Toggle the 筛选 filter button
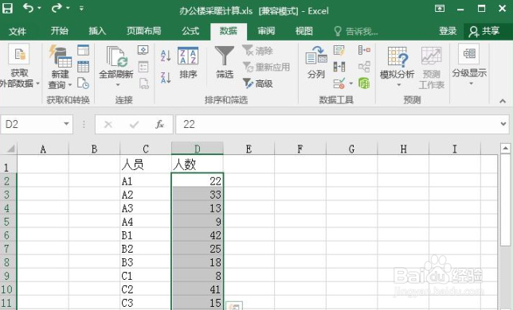Image resolution: width=513 pixels, height=310 pixels. (225, 62)
